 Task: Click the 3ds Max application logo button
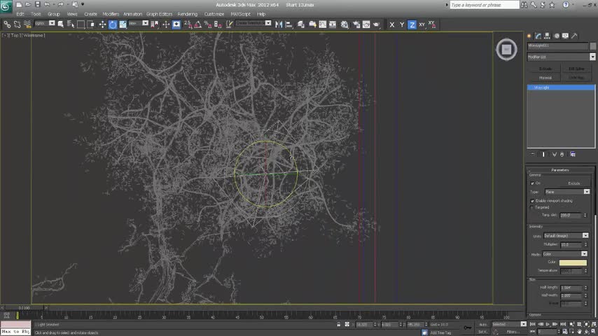[6, 6]
